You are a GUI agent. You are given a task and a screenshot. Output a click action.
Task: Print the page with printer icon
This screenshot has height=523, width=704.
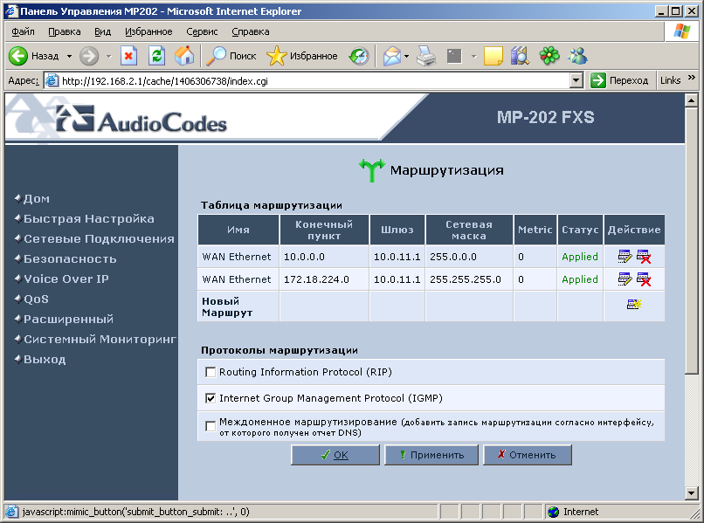pos(426,56)
